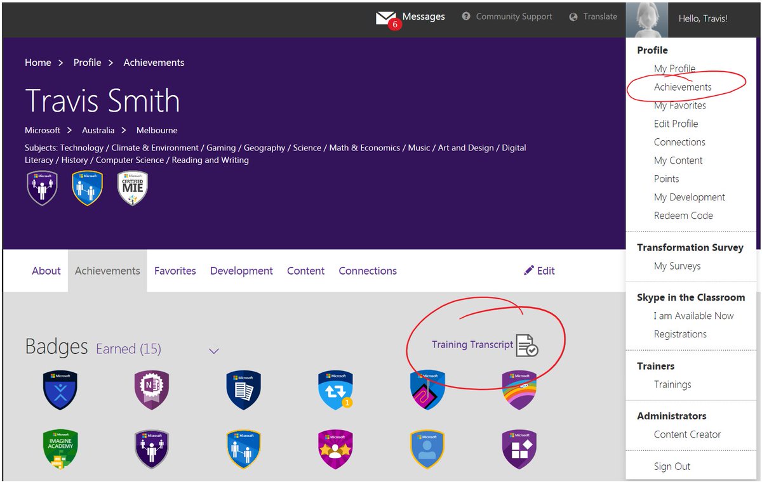The height and width of the screenshot is (482, 762).
Task: Click the user avatar picture in the top bar
Action: pyautogui.click(x=646, y=19)
